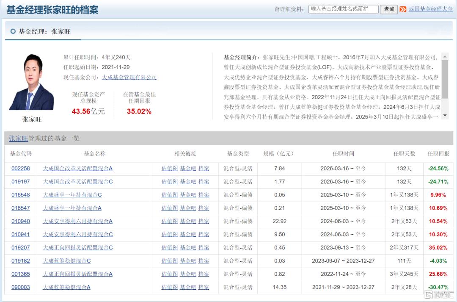This screenshot has height=302, width=457.
Task: Click the 2021-11-29 start date value
Action: pos(116,67)
